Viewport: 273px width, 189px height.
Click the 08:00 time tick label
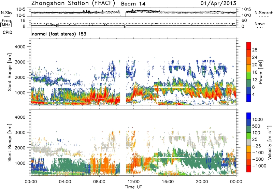click(x=99, y=182)
